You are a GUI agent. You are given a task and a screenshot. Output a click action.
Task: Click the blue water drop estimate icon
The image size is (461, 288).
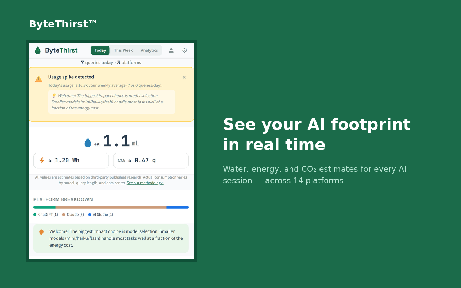click(88, 143)
